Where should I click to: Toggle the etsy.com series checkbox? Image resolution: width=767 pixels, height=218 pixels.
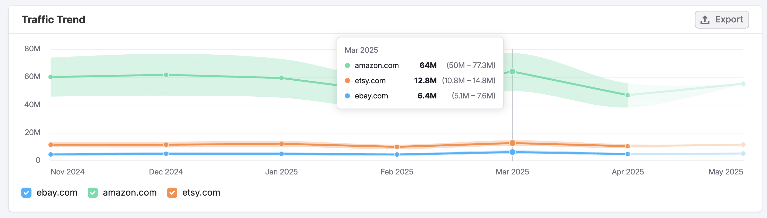coord(172,193)
